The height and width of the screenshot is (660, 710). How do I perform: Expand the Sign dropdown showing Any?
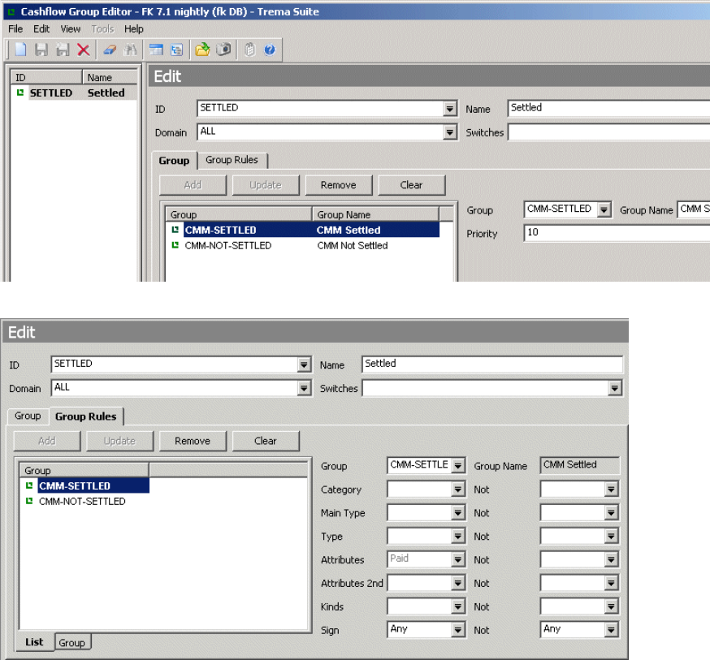458,630
